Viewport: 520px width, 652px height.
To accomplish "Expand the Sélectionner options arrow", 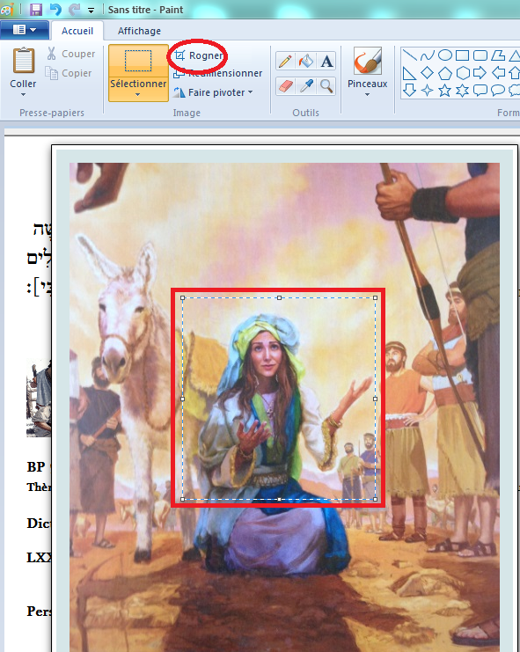I will point(137,95).
